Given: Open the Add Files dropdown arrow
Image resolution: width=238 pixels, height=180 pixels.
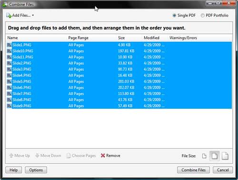Looking at the screenshot, I should point(33,15).
